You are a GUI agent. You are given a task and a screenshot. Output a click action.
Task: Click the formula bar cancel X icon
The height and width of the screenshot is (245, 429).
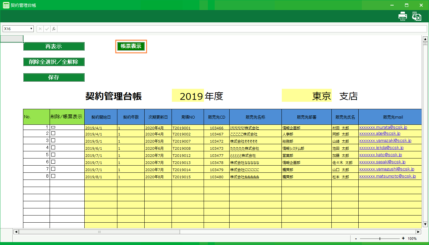(40, 29)
